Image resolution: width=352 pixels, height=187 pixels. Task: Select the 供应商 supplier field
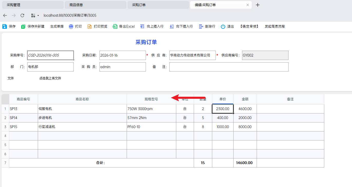pyautogui.click(x=192, y=55)
